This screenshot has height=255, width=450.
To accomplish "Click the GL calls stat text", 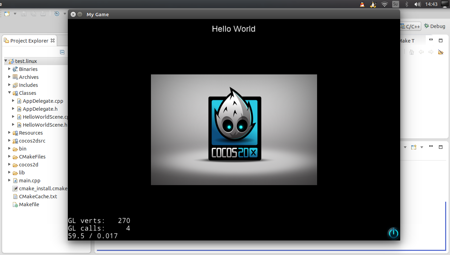I will [x=99, y=228].
